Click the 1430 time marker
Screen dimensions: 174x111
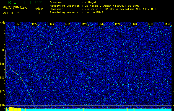pyautogui.click(x=167, y=24)
